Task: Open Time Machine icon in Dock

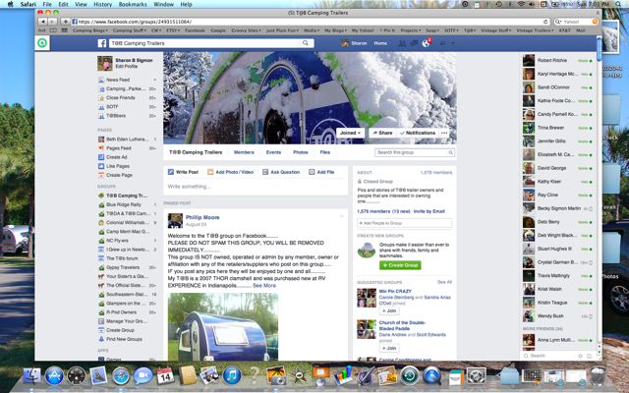Action: 410,375
